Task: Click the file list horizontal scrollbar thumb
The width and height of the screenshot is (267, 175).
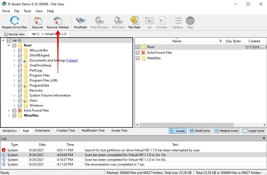Action: click(187, 125)
